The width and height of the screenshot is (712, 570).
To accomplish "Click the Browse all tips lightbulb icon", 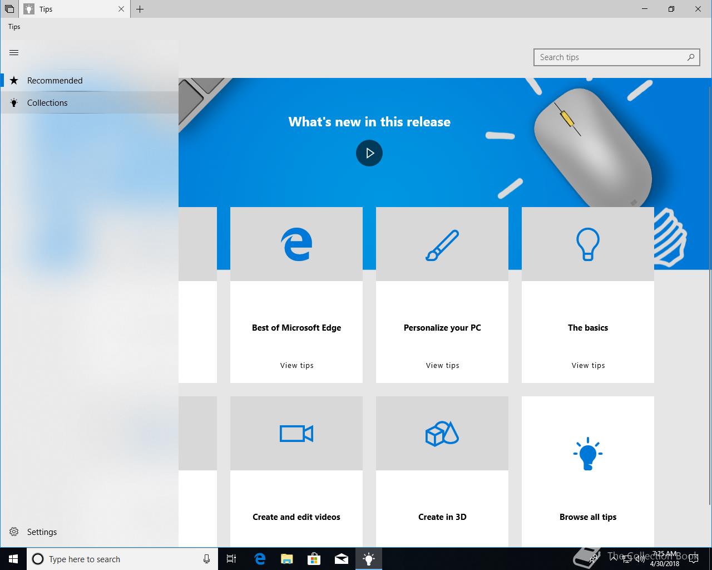I will pos(588,454).
